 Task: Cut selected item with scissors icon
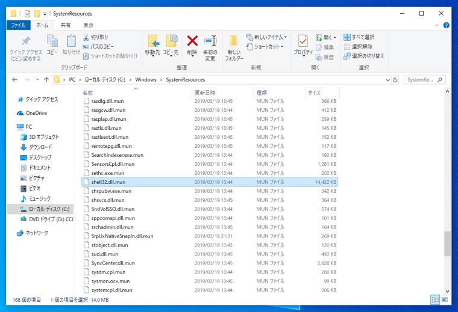coord(95,37)
